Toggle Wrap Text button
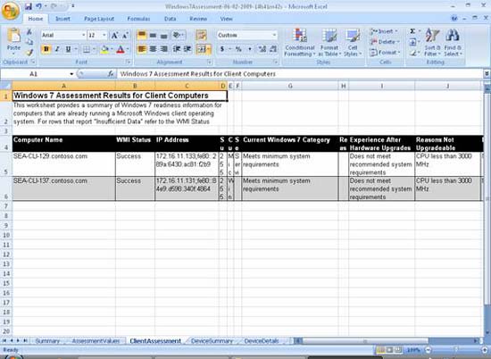491x359 pixels. (x=202, y=35)
